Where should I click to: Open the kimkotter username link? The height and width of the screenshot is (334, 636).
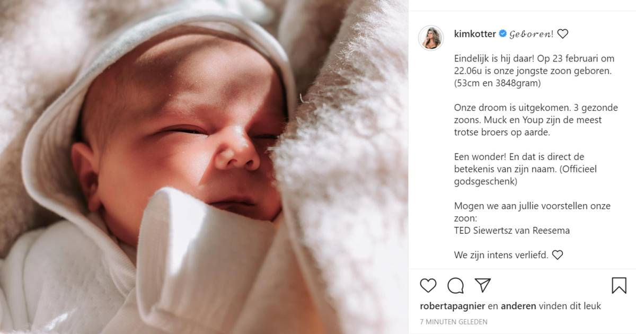coord(475,34)
